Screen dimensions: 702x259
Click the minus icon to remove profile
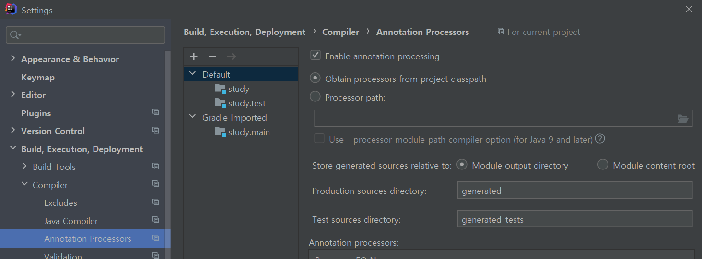[x=212, y=56]
